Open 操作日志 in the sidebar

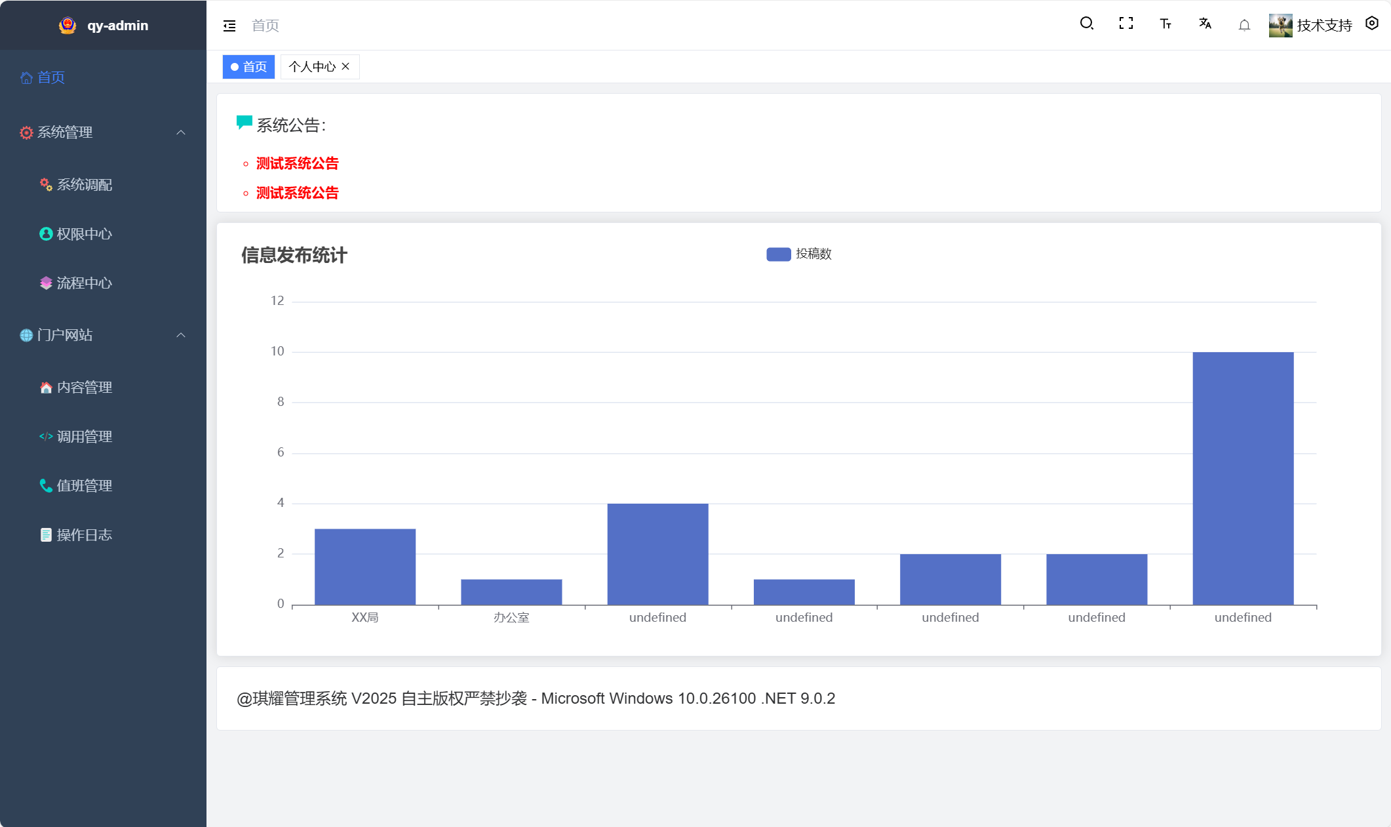point(84,535)
